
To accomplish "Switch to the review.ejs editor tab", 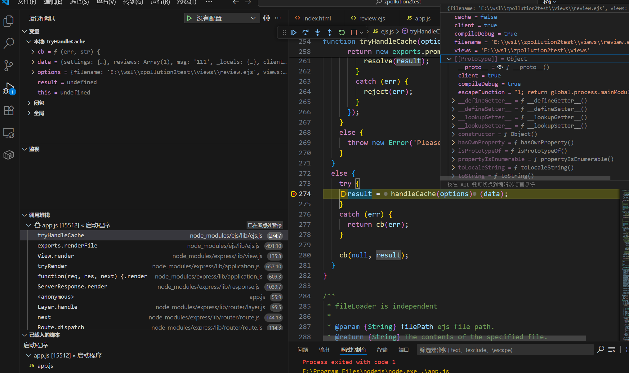I will (372, 18).
